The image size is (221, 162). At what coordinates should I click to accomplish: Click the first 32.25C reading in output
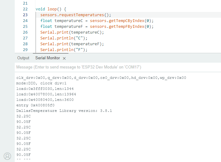point(24,116)
